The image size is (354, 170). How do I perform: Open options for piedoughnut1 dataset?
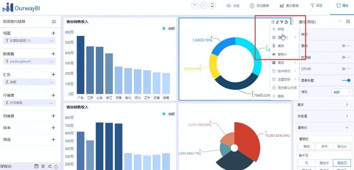pos(51,61)
